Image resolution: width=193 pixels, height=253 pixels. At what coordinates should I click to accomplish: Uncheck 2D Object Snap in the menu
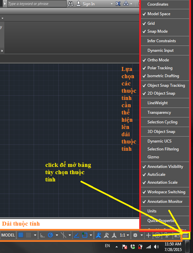tap(165, 93)
